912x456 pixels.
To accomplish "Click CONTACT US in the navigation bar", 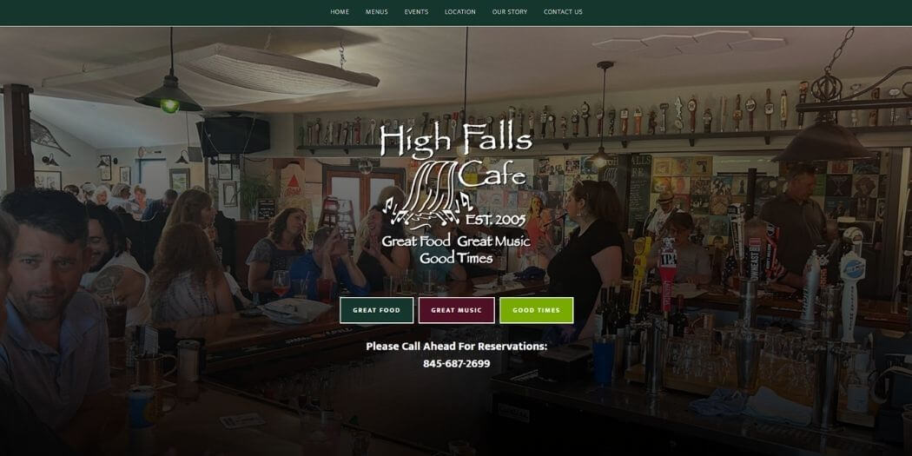I will point(563,12).
